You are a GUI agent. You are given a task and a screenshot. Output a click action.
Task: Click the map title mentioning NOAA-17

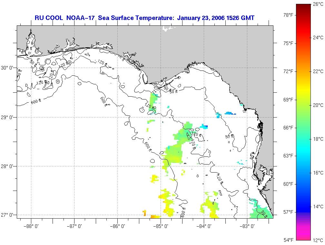pos(144,18)
